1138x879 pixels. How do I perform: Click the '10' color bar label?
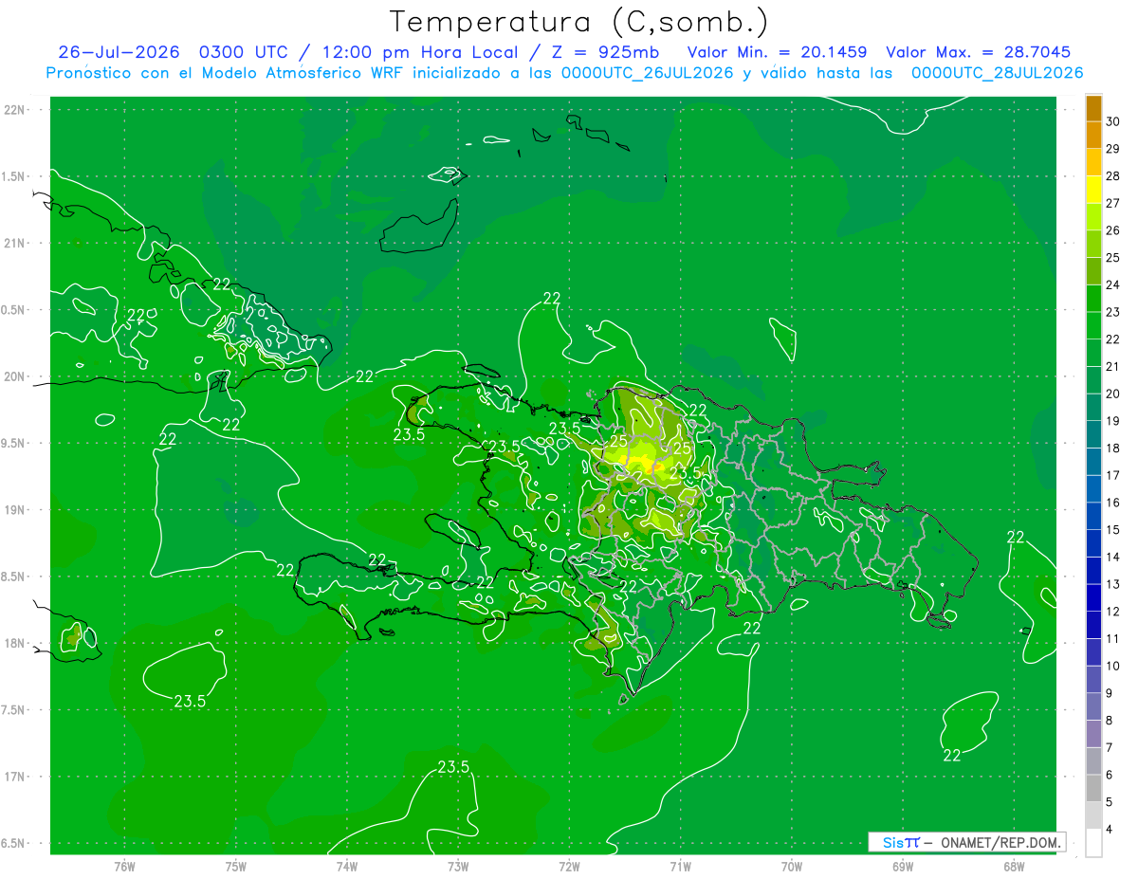1113,666
